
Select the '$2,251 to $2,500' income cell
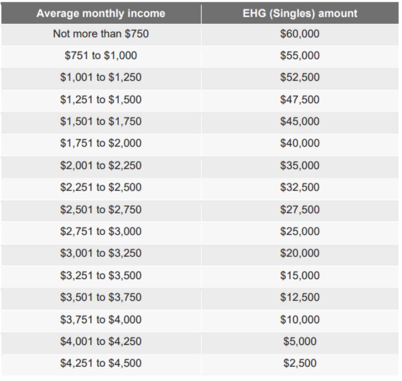[101, 187]
